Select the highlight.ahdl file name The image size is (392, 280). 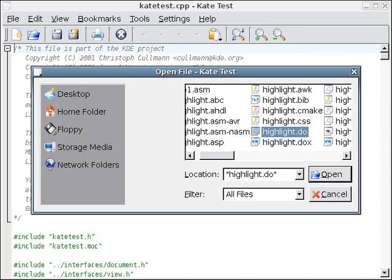[x=206, y=110]
